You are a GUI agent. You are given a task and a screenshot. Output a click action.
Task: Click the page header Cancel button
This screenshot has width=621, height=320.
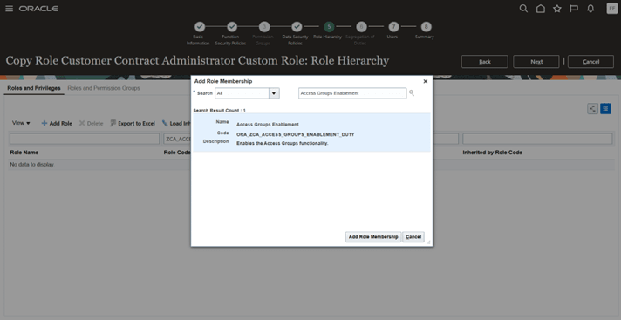[x=590, y=61]
